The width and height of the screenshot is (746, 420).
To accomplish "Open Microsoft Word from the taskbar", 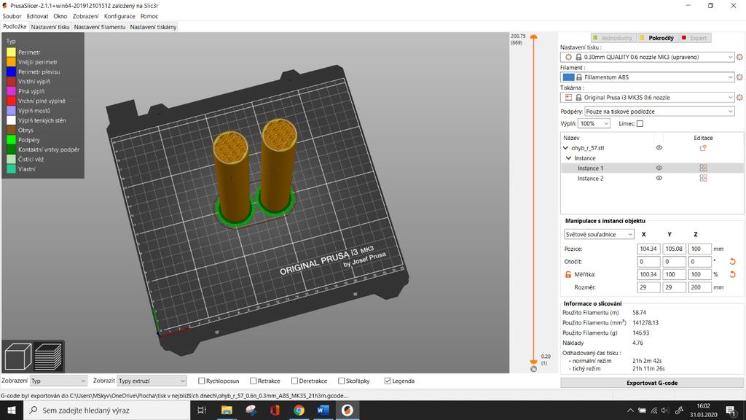I will (x=323, y=410).
